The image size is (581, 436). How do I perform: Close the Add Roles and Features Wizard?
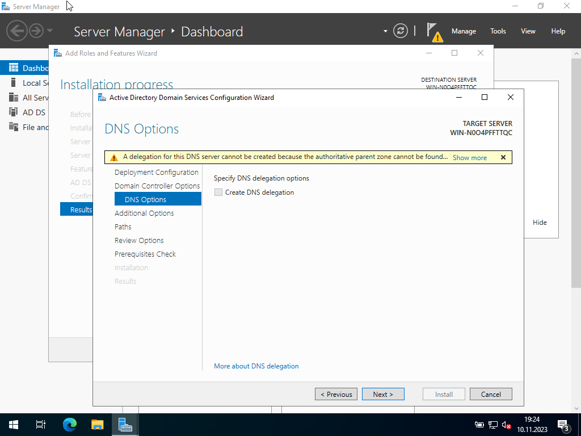click(x=481, y=53)
